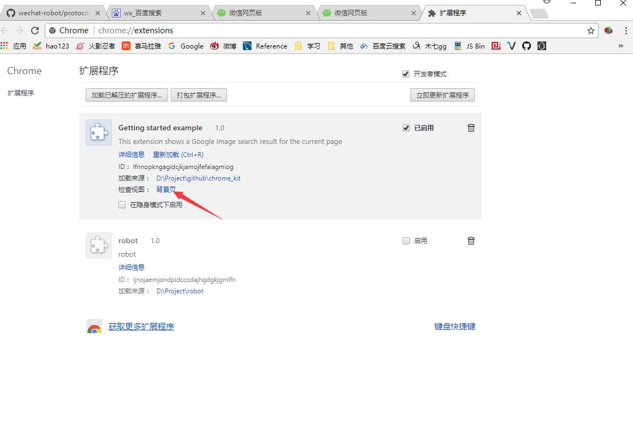Click the colorful extension icon beside address bar

pos(608,30)
